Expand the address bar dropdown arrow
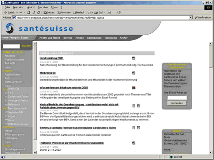The image size is (214, 160). pos(191,18)
